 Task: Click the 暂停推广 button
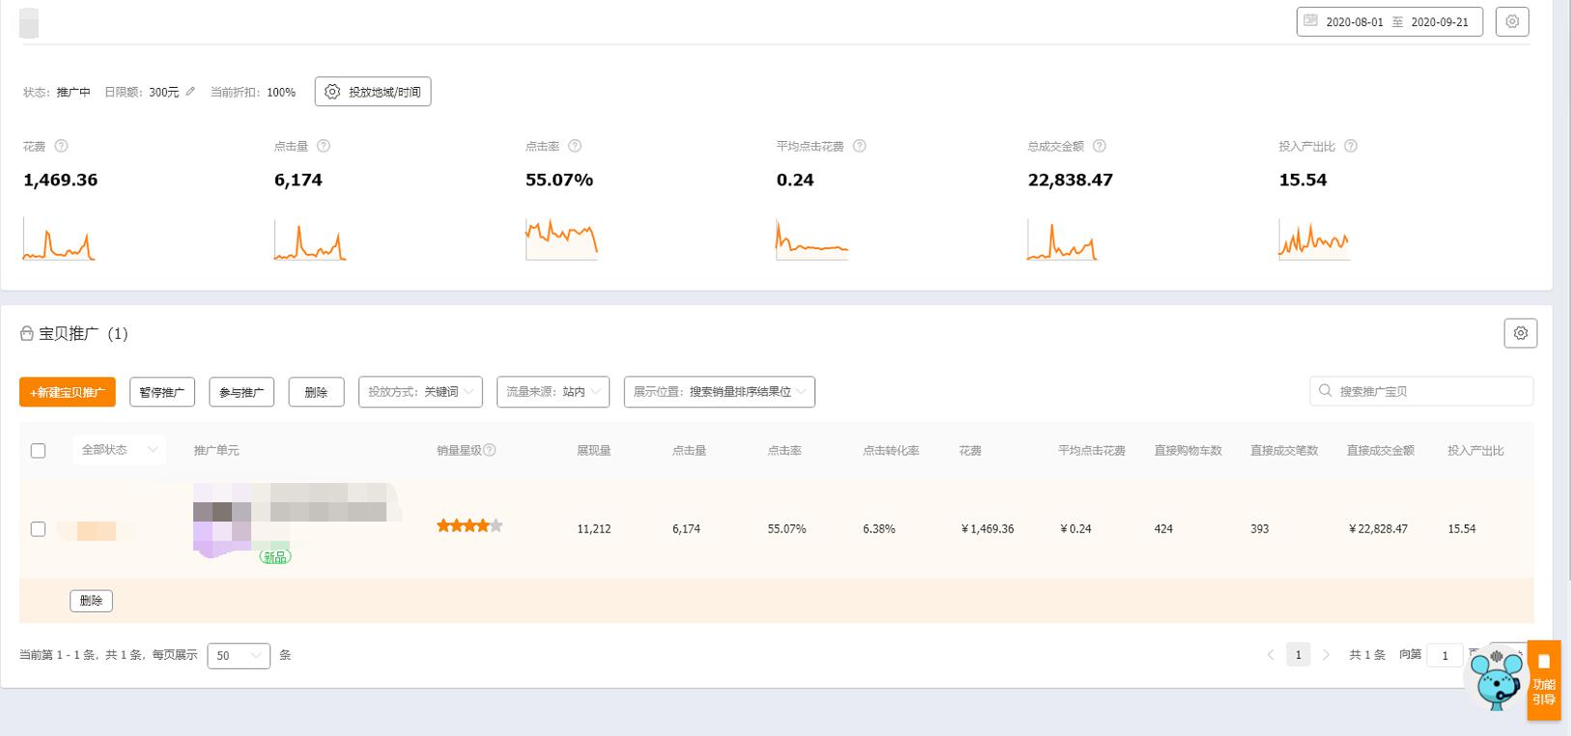[161, 392]
